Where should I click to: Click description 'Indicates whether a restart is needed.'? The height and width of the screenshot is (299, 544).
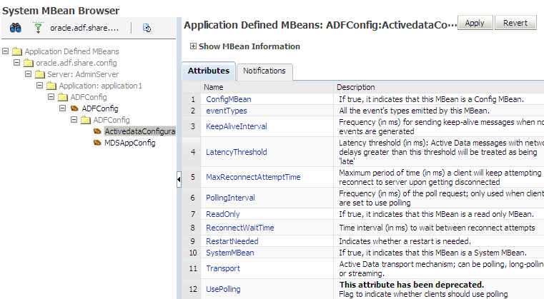[x=405, y=241]
